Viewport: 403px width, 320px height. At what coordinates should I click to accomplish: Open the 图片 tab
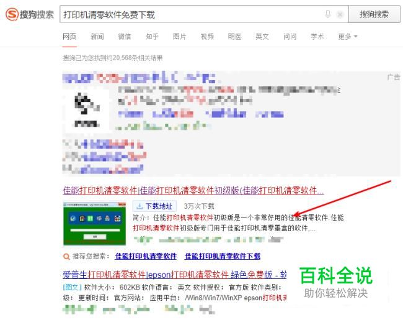coord(179,37)
